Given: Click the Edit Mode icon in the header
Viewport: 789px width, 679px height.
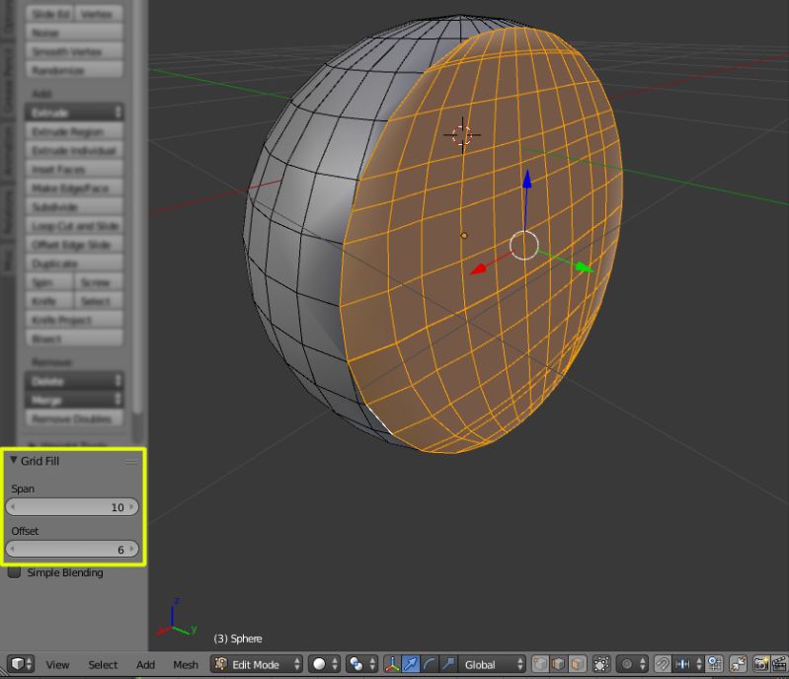Looking at the screenshot, I should [220, 664].
